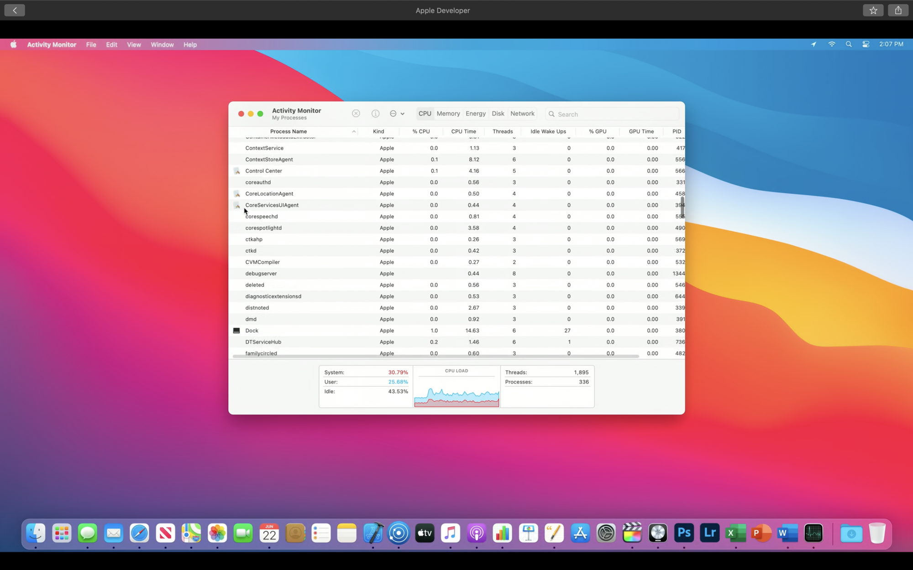Open Lightroom in the Dock

coord(710,533)
